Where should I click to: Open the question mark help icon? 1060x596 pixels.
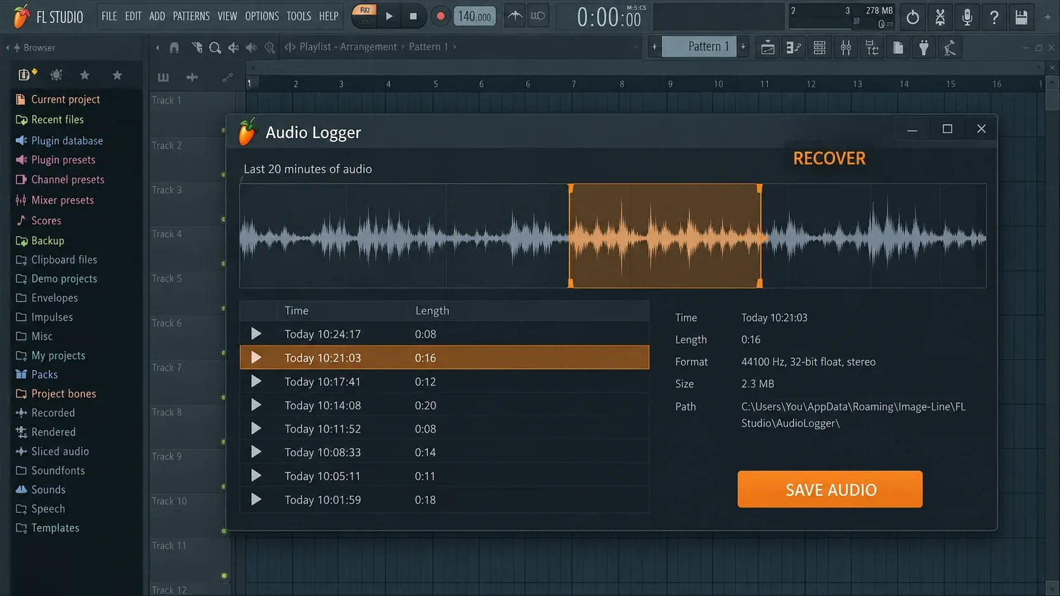(x=994, y=17)
